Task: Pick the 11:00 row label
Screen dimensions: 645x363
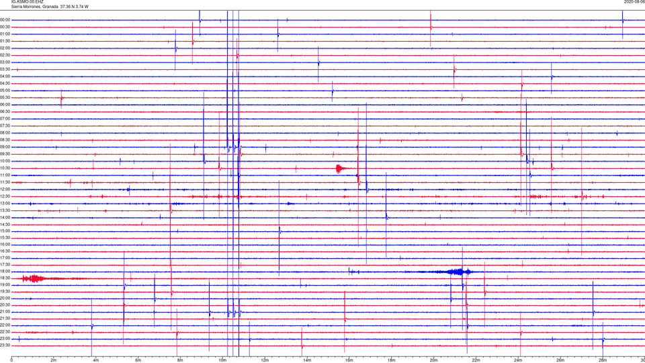Action: click(x=5, y=175)
